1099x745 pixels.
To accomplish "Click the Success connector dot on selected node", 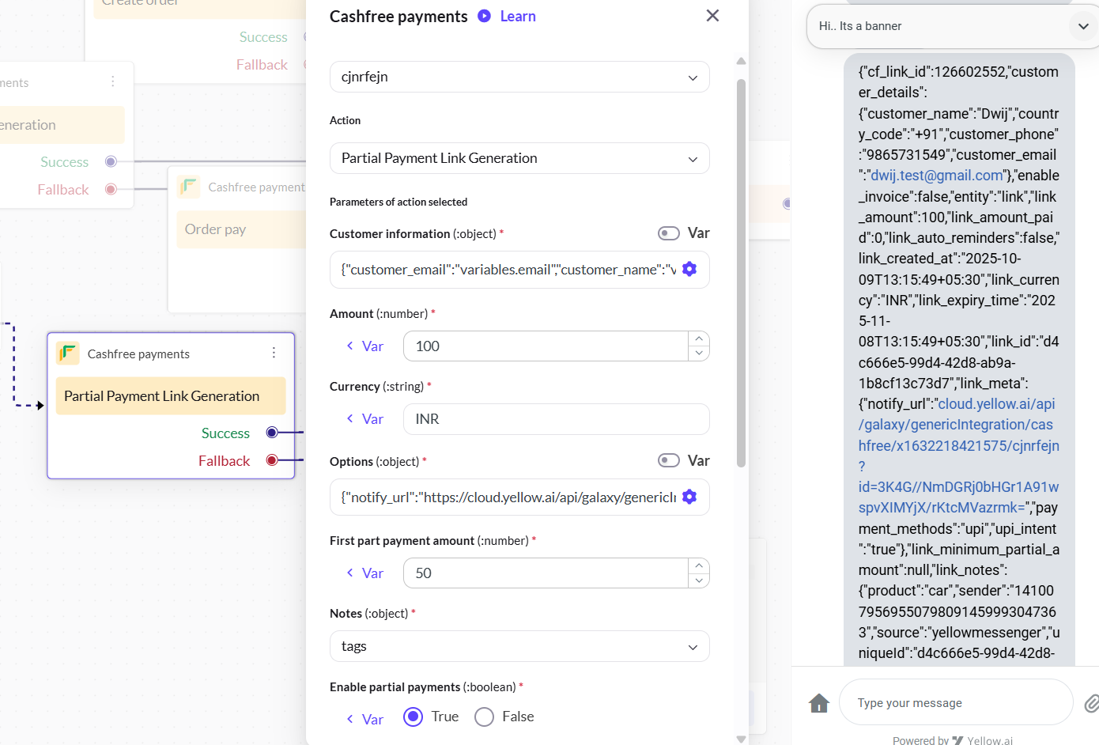I will [x=272, y=433].
